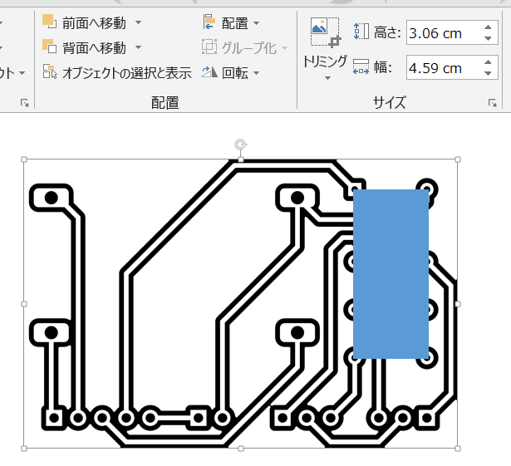Increase the height value with up arrow
Image resolution: width=511 pixels, height=466 pixels.
click(488, 27)
